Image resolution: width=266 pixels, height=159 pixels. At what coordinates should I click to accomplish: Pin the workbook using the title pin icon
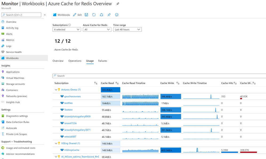click(118, 4)
